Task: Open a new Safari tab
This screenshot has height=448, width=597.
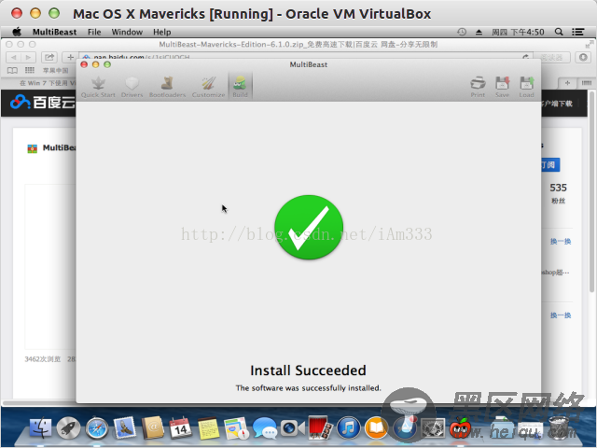Action: [567, 83]
